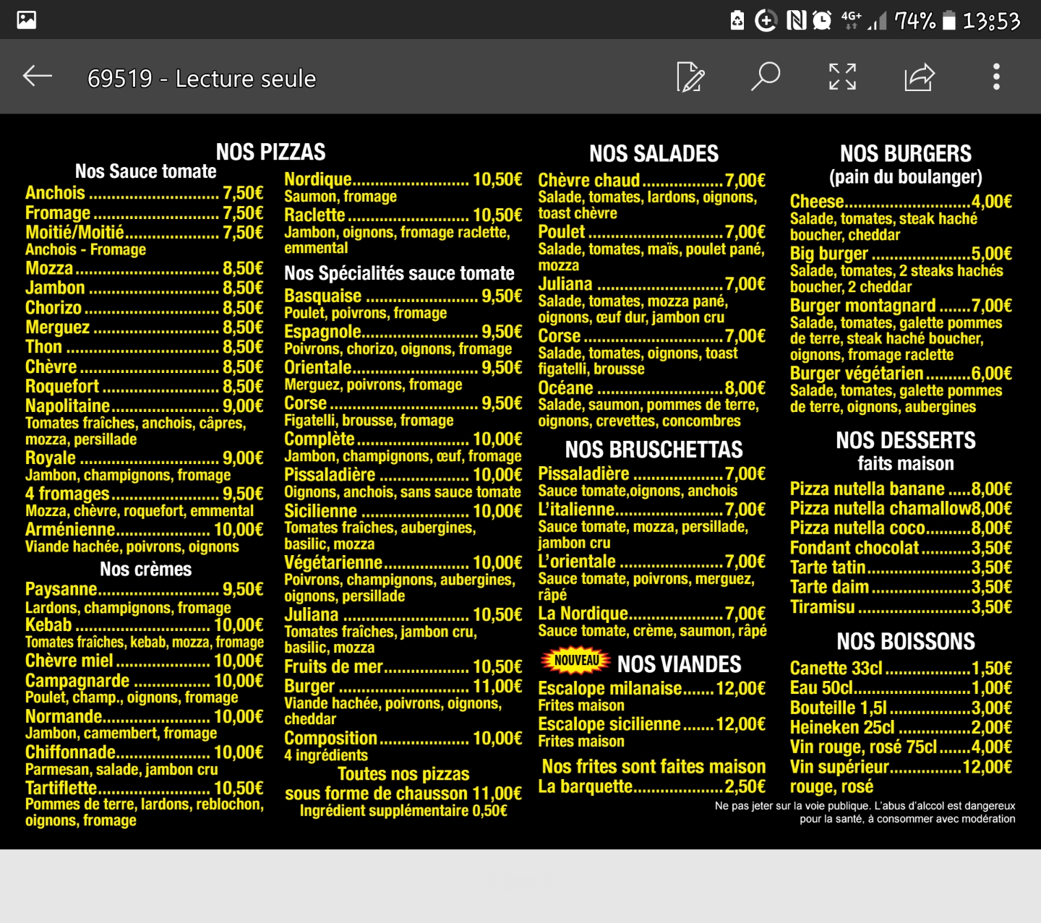Tap the yellow 'NOUVEAU' starburst badge
The image size is (1041, 923).
point(576,661)
